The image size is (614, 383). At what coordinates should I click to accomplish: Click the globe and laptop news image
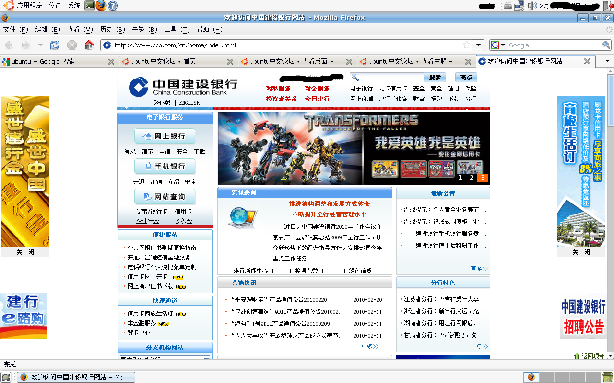[243, 217]
